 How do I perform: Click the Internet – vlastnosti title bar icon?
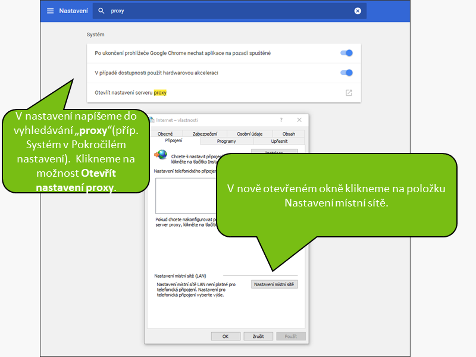coord(151,120)
